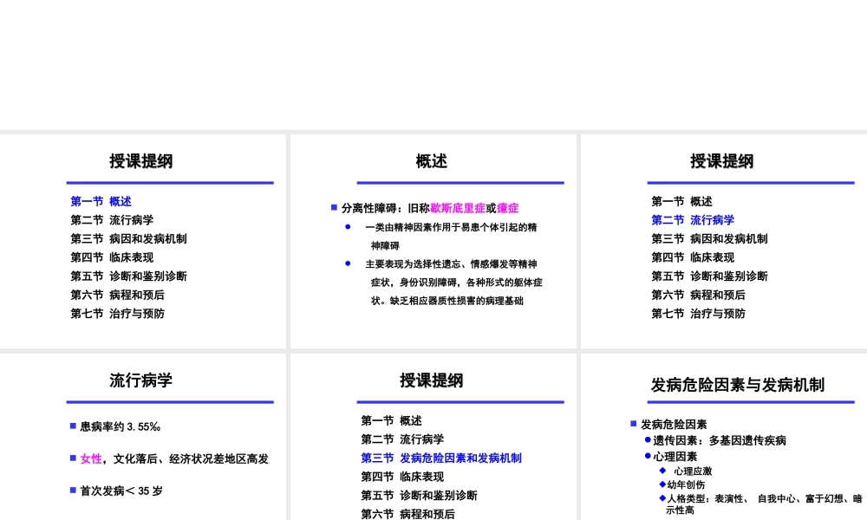The image size is (867, 520).
Task: Click the square bullet before 女性 in 流行病学 slide
Action: pyautogui.click(x=71, y=458)
